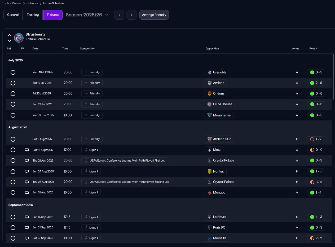This screenshot has width=335, height=247.
Task: Click the TV broadcast icon for Metz match
Action: 27,150
